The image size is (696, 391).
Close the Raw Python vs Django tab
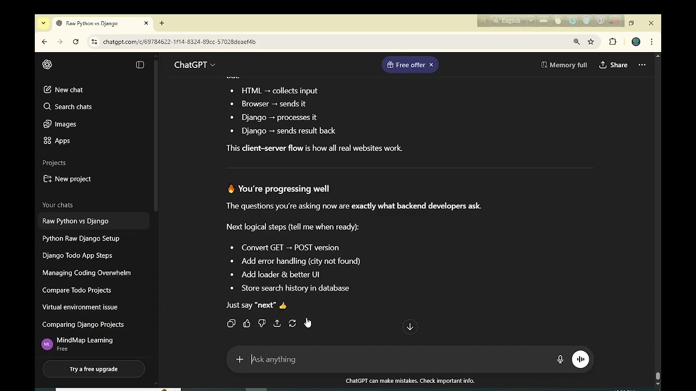point(146,23)
